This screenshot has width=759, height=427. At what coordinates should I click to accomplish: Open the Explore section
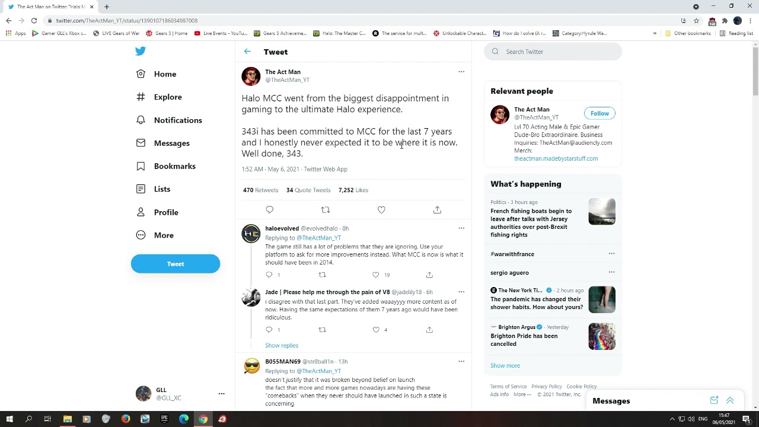(159, 97)
